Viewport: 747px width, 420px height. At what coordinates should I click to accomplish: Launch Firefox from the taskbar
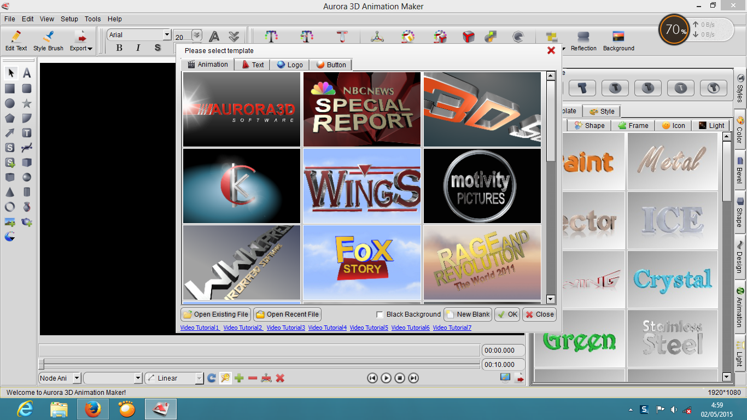click(92, 409)
